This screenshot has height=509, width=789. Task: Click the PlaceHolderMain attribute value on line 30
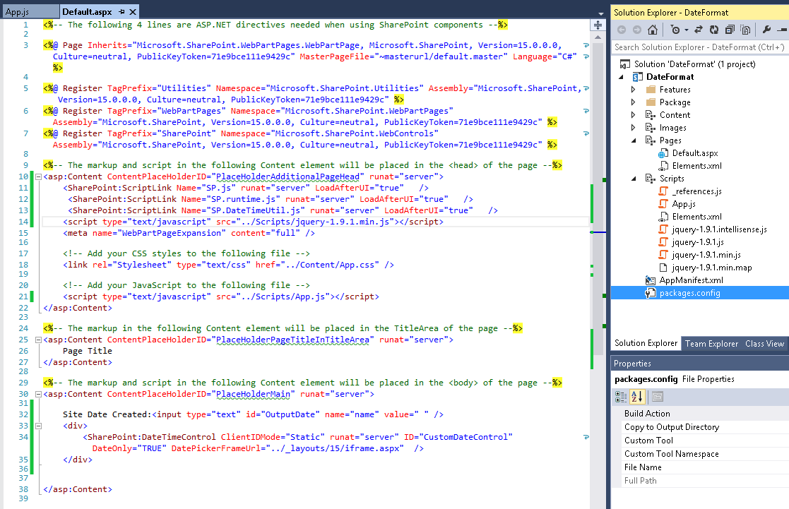click(x=253, y=394)
